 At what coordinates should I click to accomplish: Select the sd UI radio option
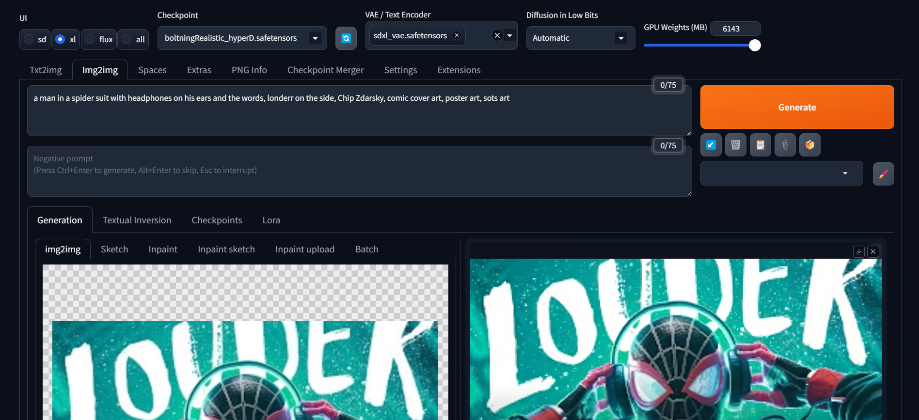pos(29,39)
